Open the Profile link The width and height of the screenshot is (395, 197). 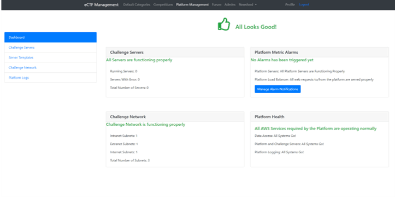(x=290, y=4)
